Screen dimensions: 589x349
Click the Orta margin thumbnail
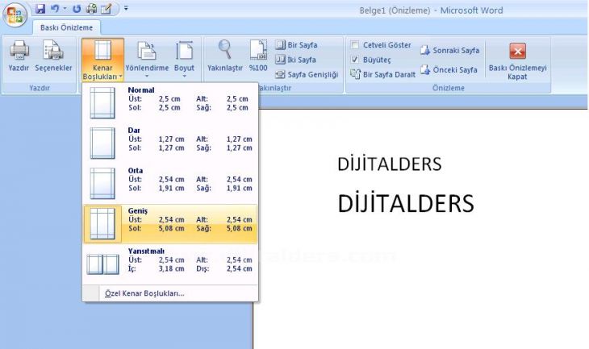click(102, 183)
